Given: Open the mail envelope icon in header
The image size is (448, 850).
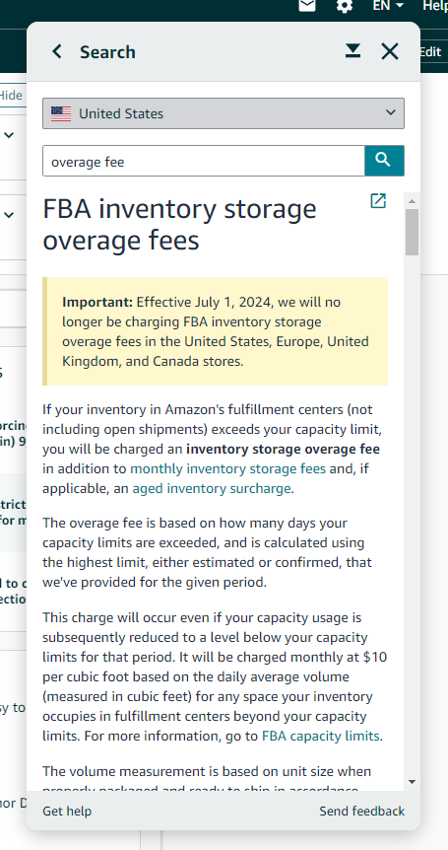Looking at the screenshot, I should [308, 5].
